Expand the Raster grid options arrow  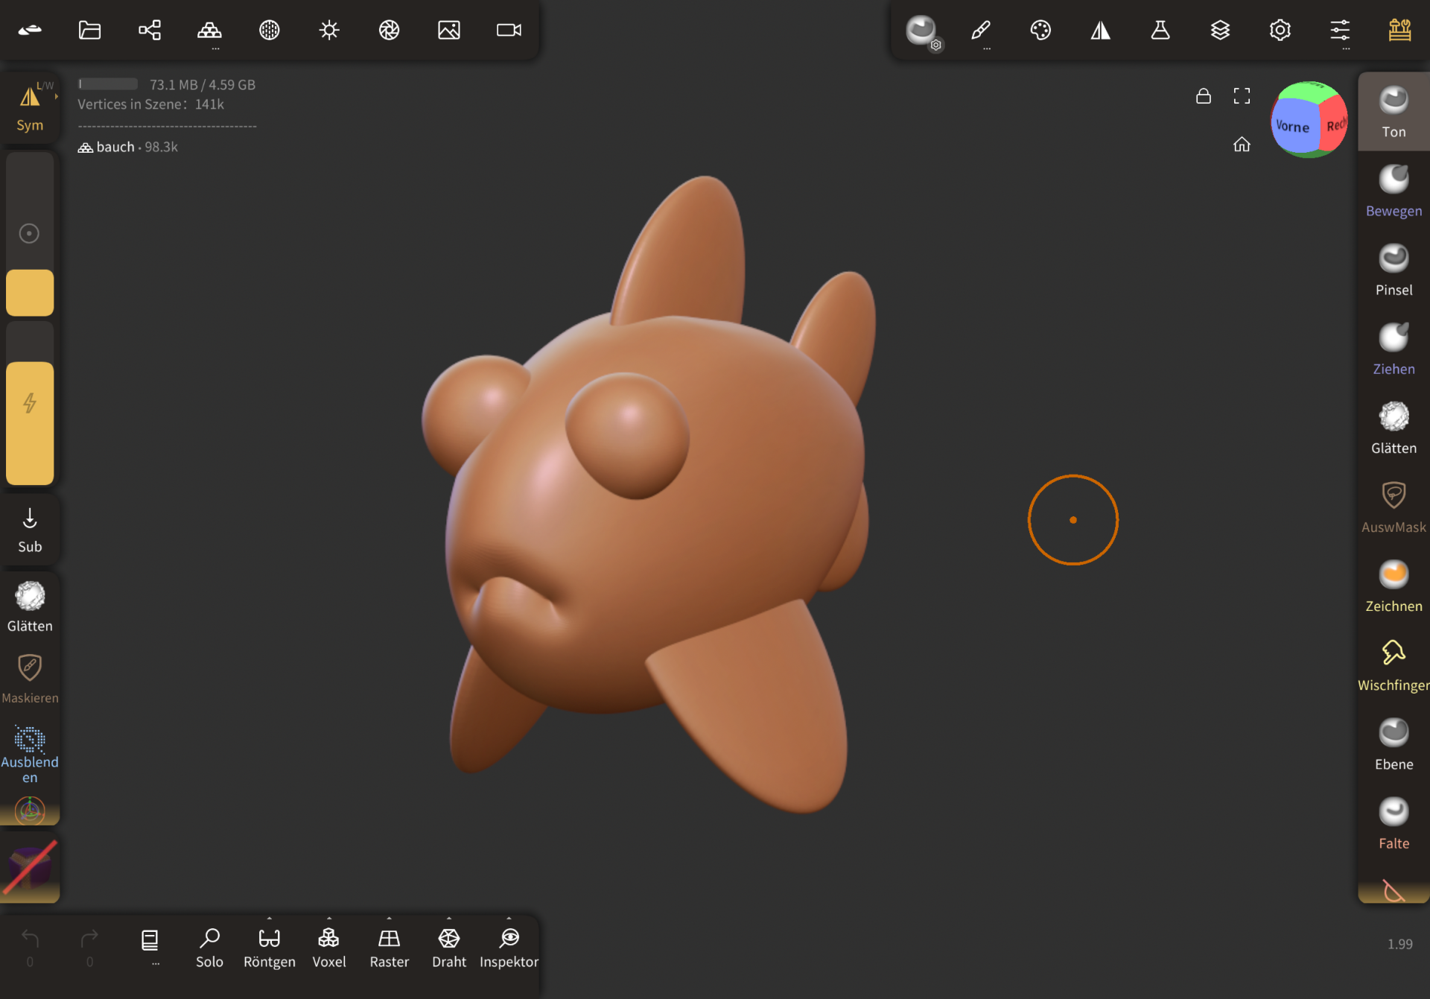coord(389,919)
